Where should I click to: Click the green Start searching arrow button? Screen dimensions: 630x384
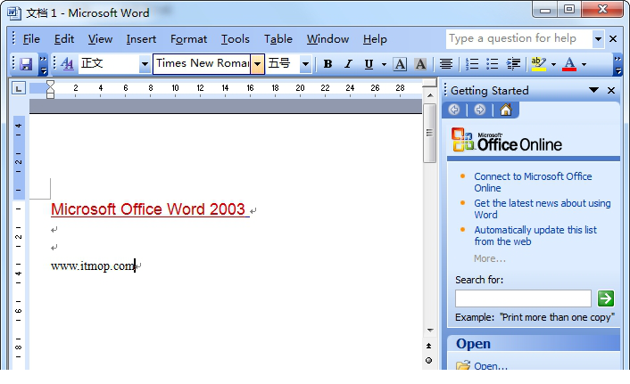pyautogui.click(x=606, y=298)
